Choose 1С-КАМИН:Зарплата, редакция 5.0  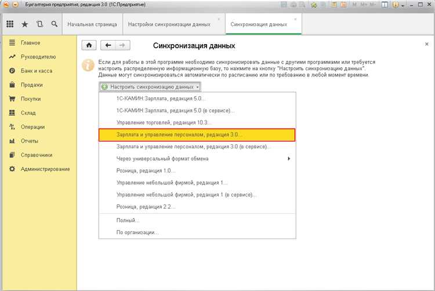click(197, 99)
